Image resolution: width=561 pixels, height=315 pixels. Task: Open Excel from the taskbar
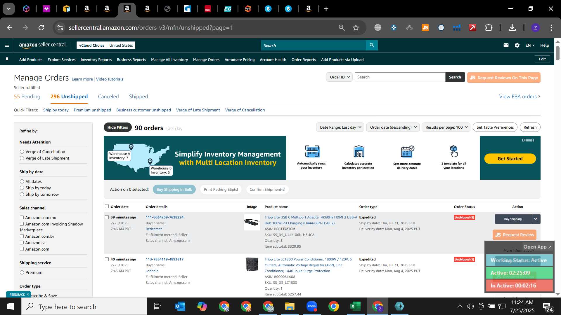[x=355, y=306]
